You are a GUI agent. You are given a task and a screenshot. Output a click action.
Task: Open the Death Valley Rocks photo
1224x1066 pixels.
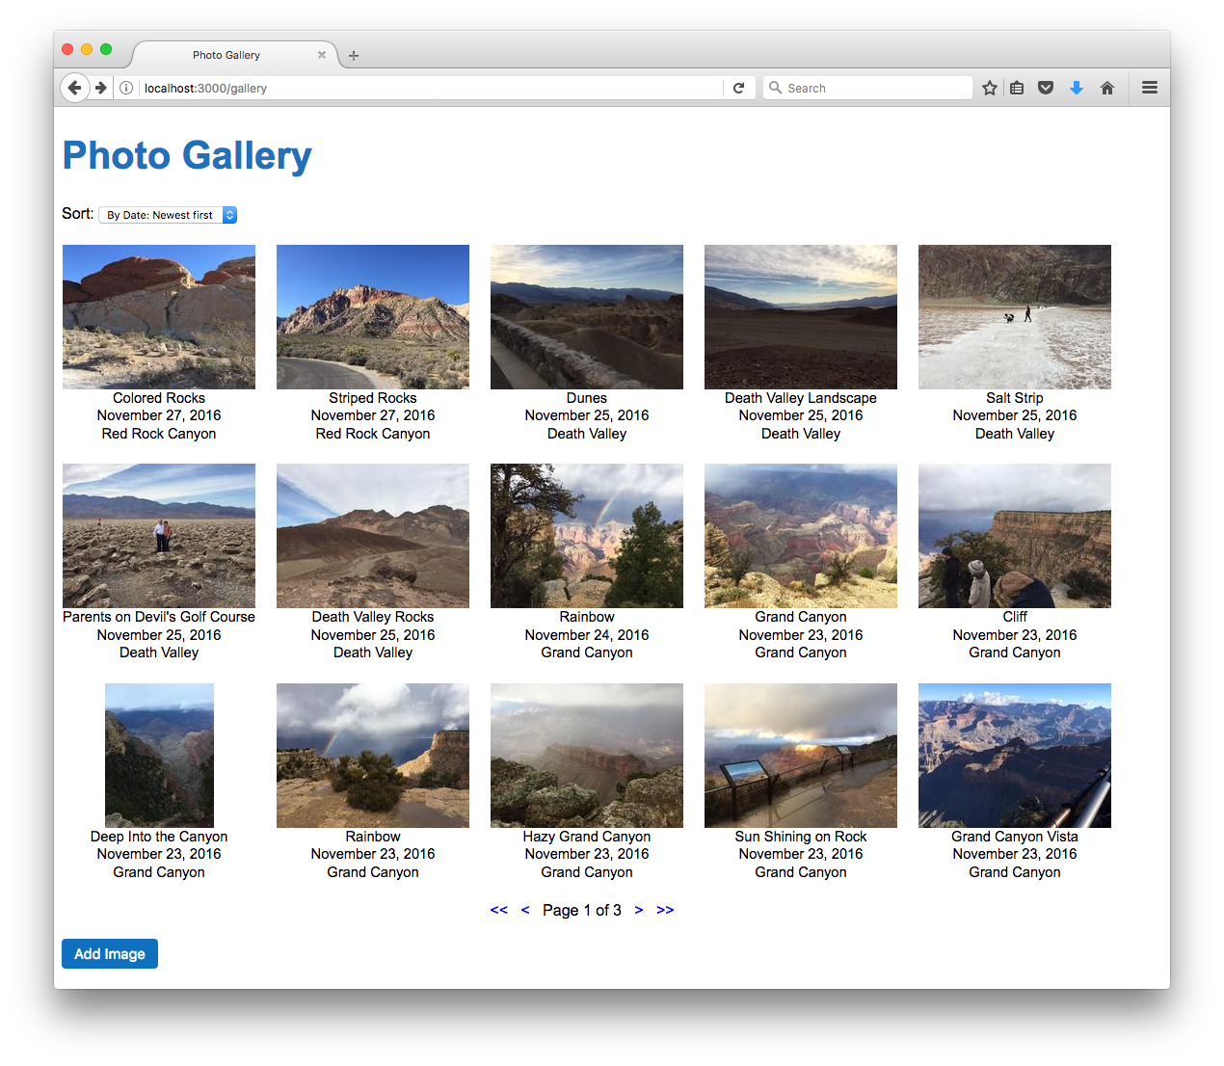pos(373,536)
